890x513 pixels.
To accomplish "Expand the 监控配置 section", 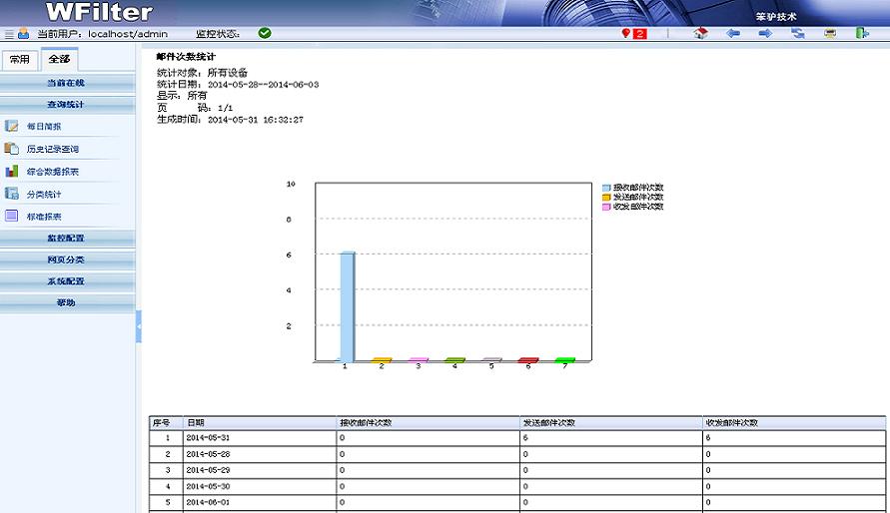I will coord(67,238).
